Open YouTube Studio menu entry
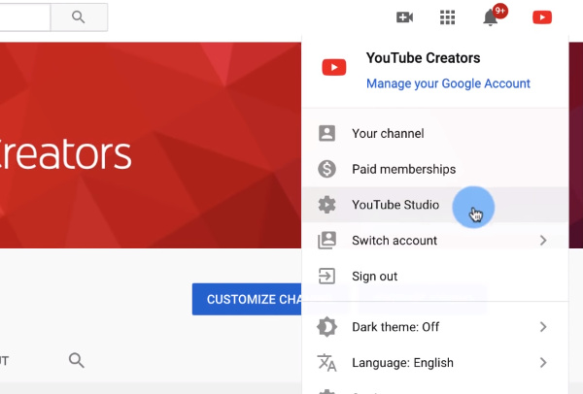 tap(435, 205)
